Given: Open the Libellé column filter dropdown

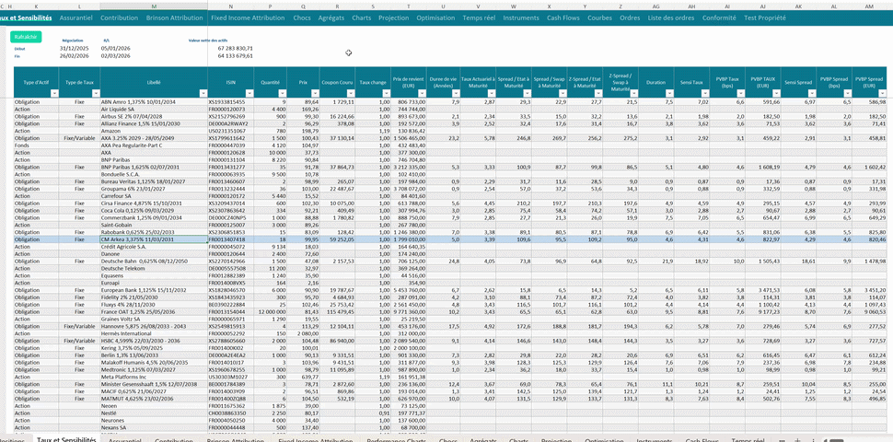Looking at the screenshot, I should (203, 93).
